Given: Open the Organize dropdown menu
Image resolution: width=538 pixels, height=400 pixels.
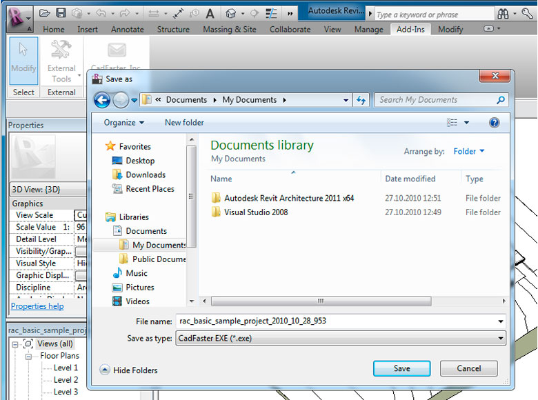Looking at the screenshot, I should [x=124, y=123].
